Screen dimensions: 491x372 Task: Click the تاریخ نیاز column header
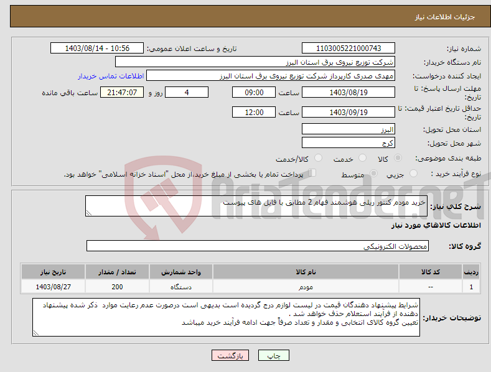53,272
